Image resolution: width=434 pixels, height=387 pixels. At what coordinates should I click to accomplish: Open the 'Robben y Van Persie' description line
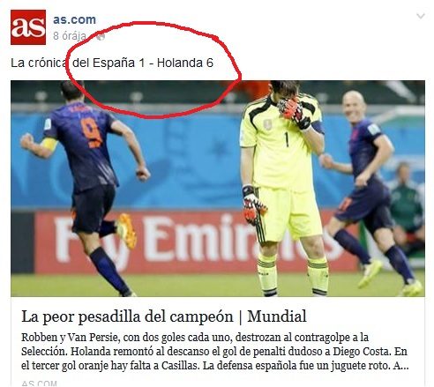click(195, 338)
